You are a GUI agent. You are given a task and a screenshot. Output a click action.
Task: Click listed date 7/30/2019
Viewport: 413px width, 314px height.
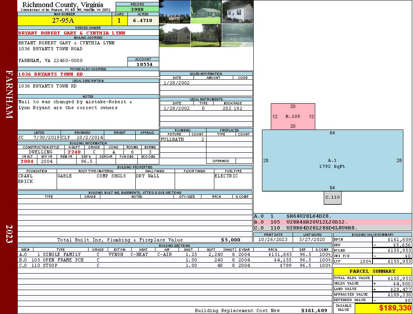(x=46, y=137)
